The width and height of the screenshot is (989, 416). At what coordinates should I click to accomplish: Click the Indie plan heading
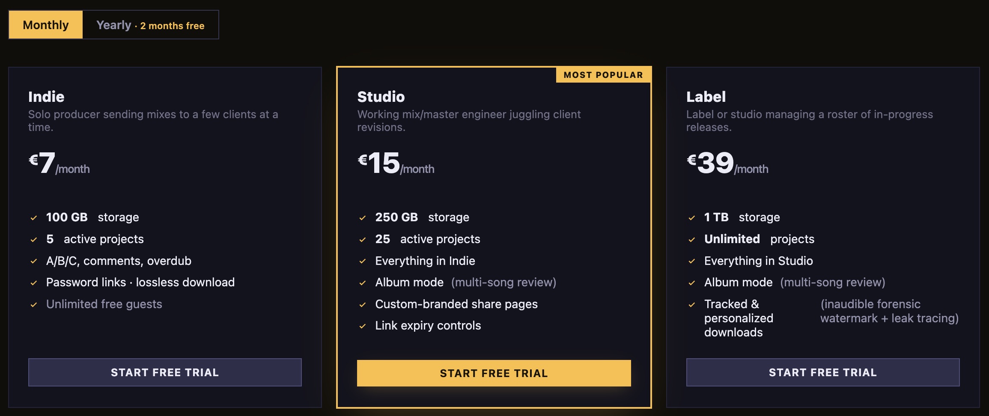coord(46,97)
